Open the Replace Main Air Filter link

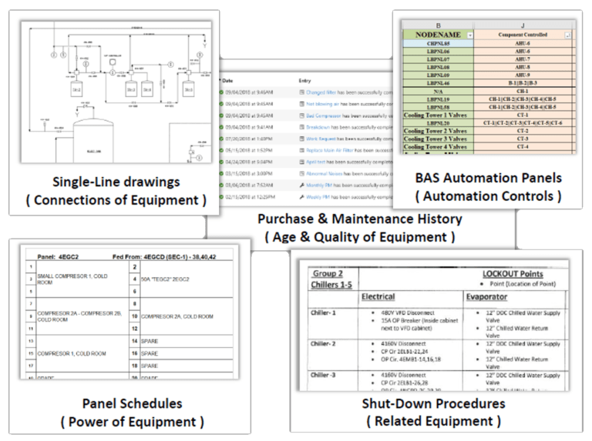point(330,150)
